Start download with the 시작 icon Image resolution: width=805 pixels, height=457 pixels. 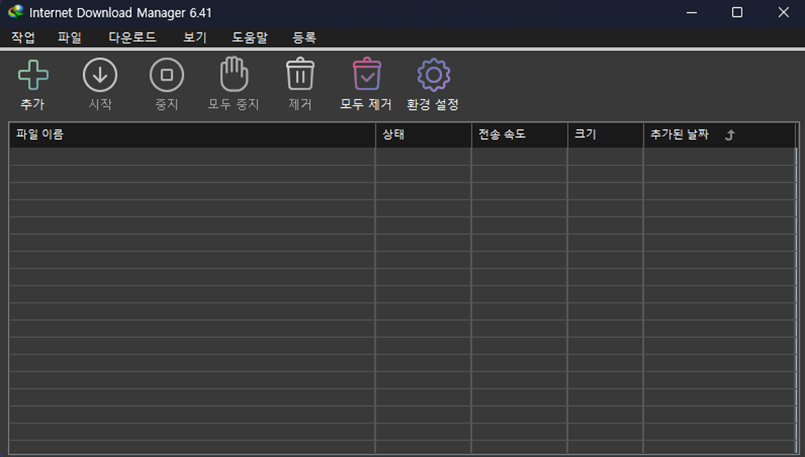click(100, 75)
